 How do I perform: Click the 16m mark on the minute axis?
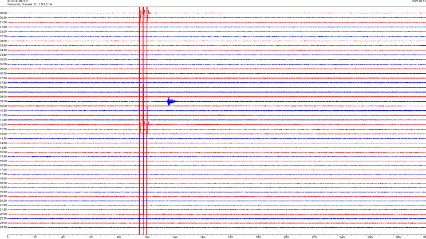click(231, 237)
